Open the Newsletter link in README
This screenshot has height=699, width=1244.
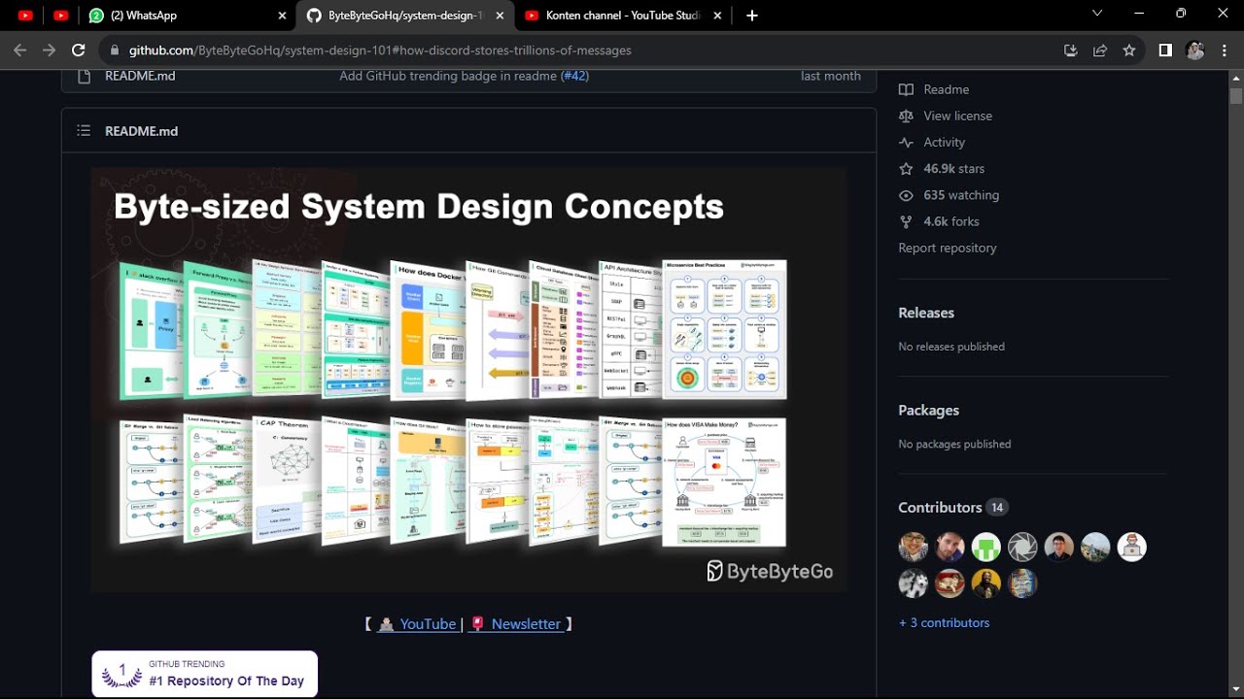click(526, 624)
